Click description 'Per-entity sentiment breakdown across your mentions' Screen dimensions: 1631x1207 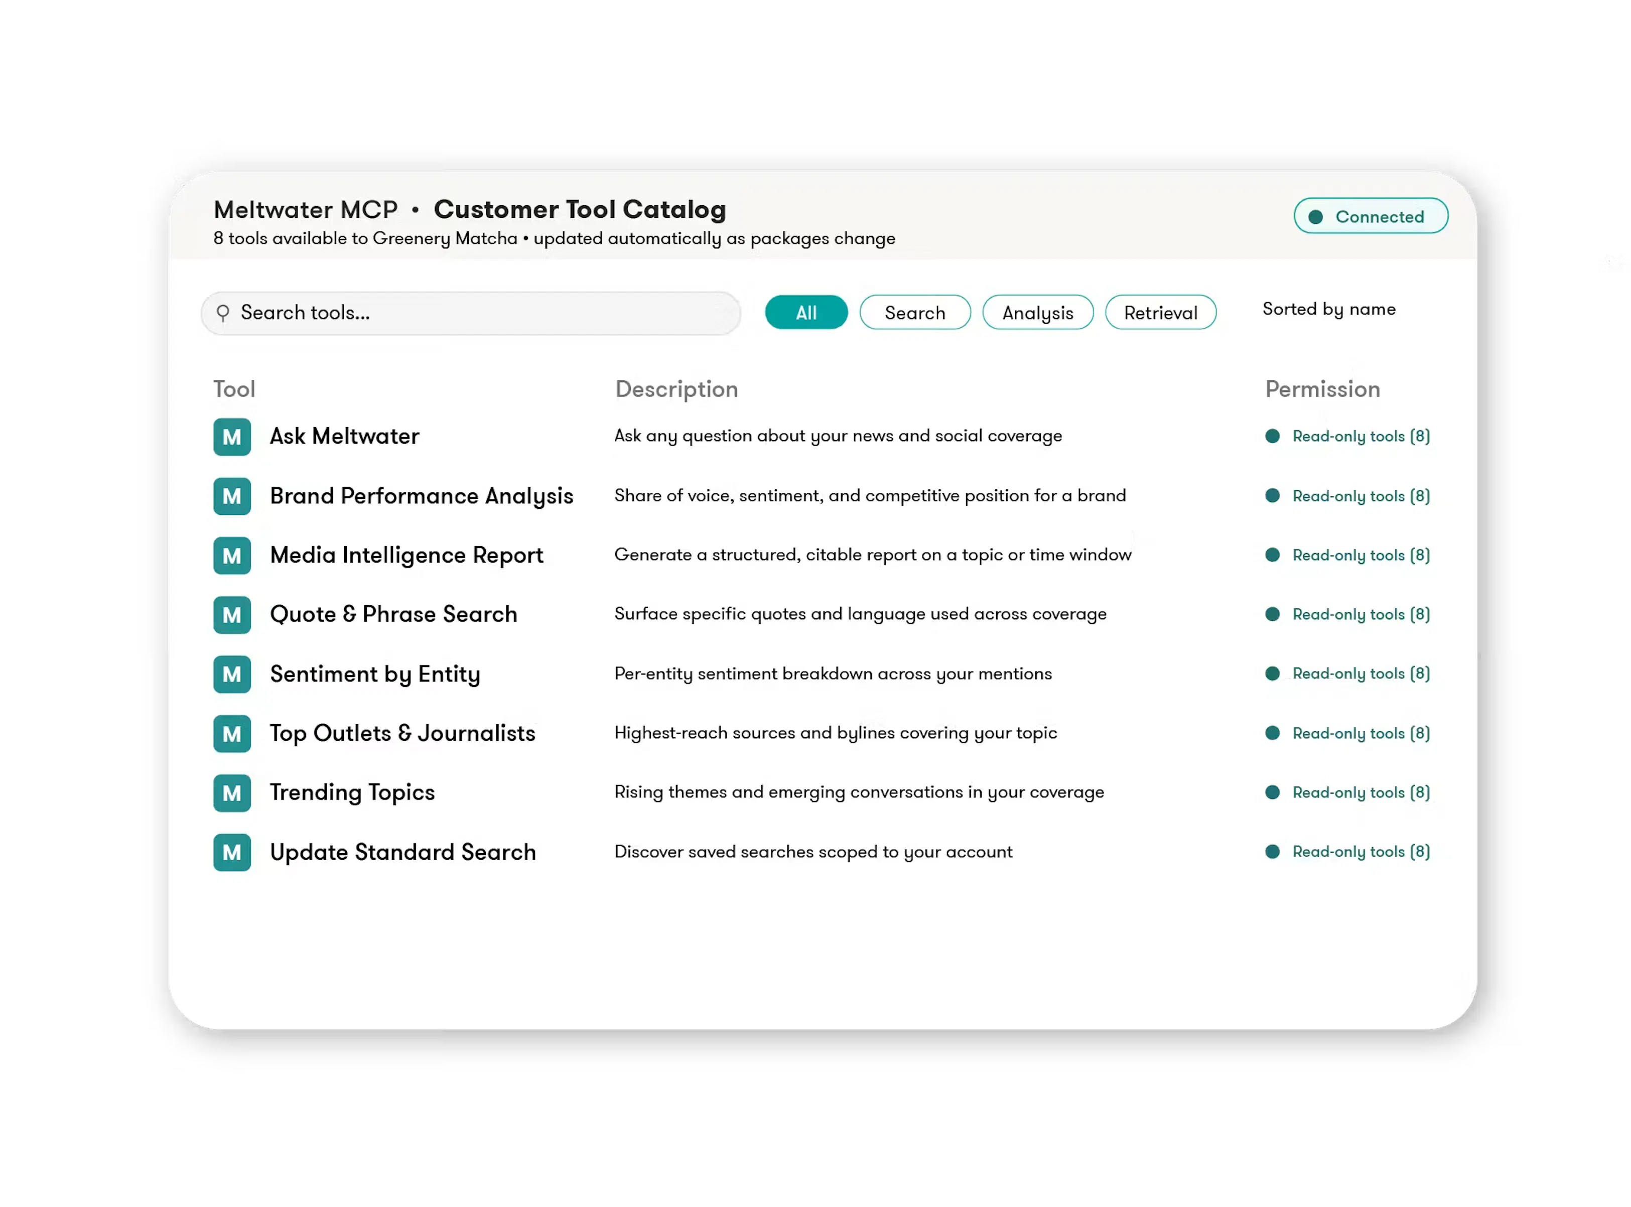tap(834, 674)
